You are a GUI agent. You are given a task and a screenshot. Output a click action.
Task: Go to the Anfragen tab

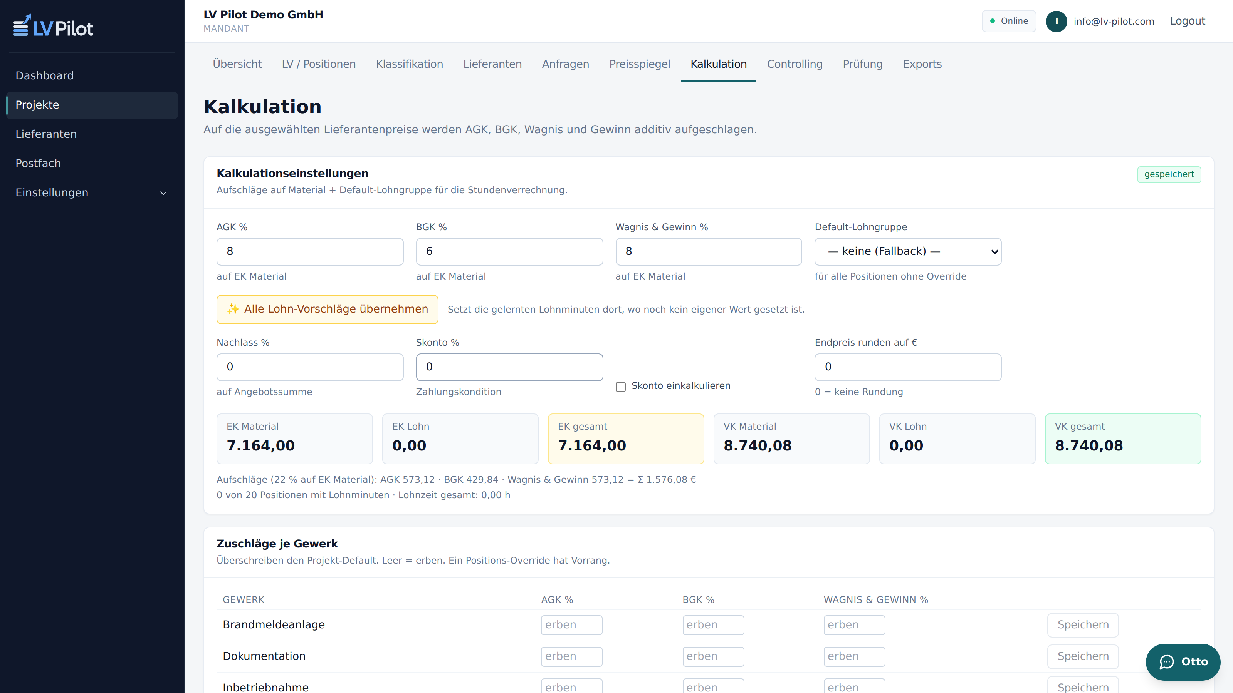tap(565, 64)
